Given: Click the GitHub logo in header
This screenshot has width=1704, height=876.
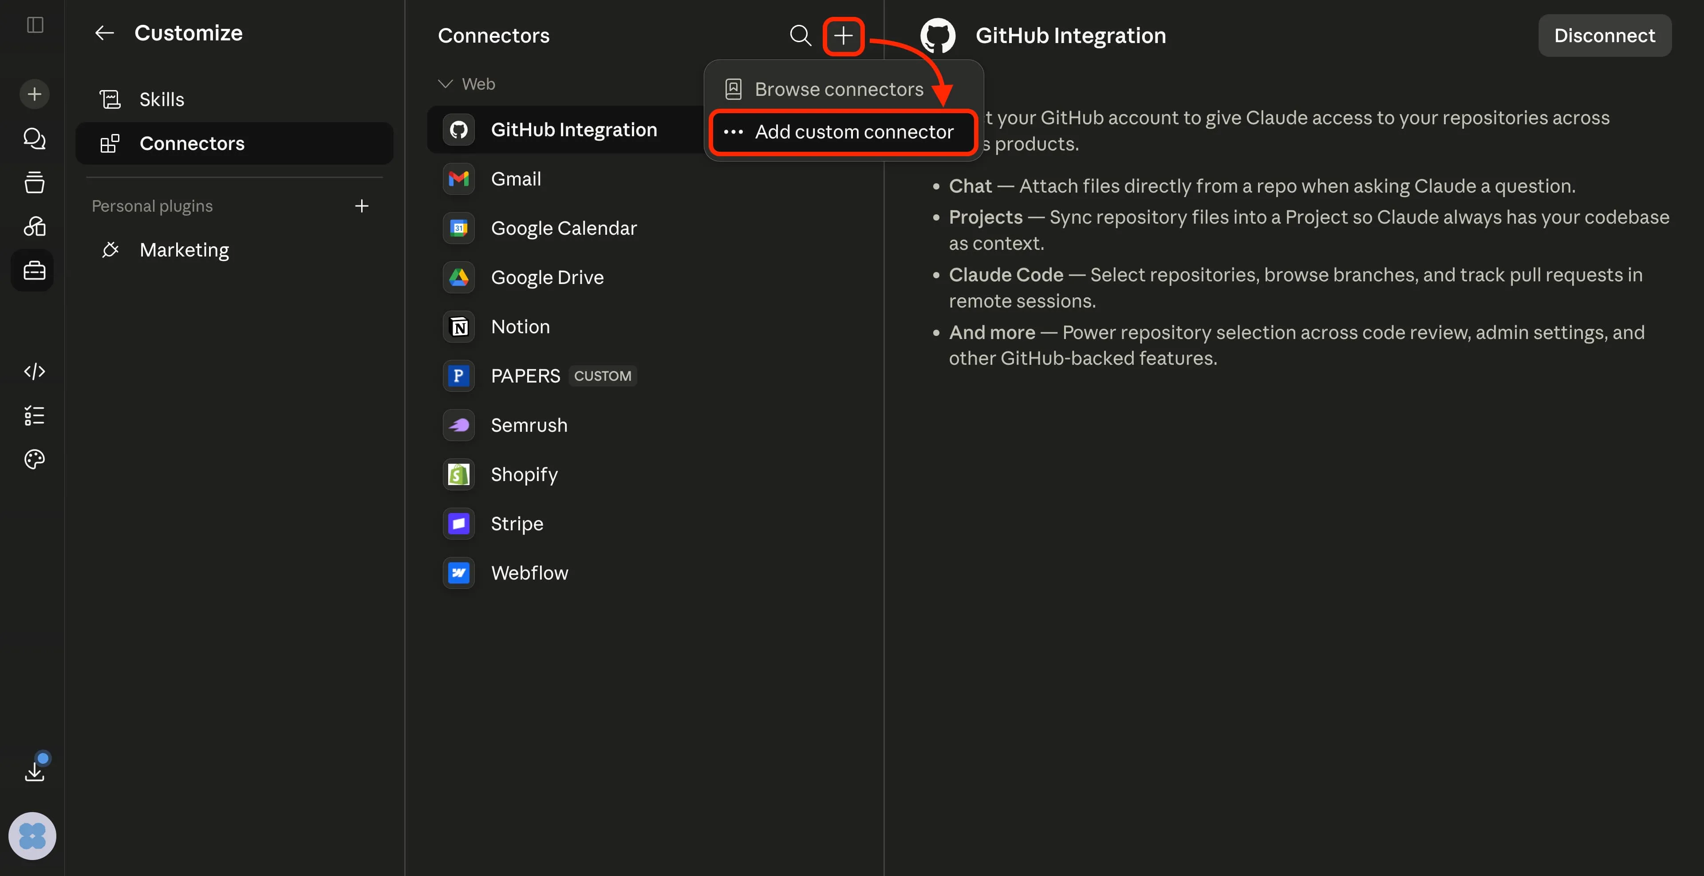Looking at the screenshot, I should point(938,36).
